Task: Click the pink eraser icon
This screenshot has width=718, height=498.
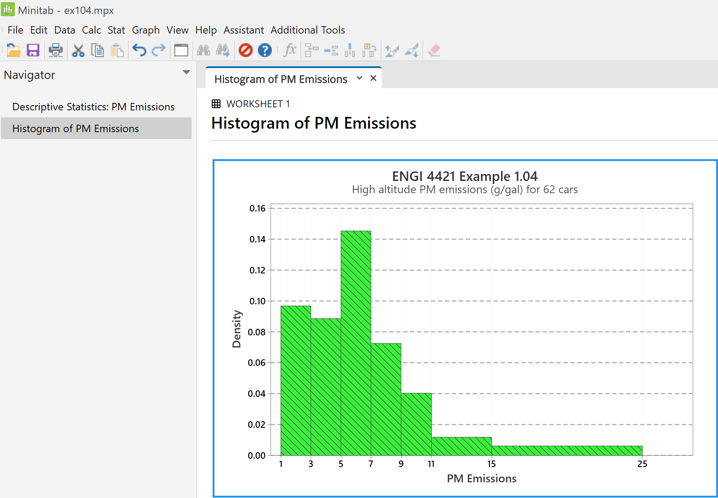Action: [x=434, y=51]
